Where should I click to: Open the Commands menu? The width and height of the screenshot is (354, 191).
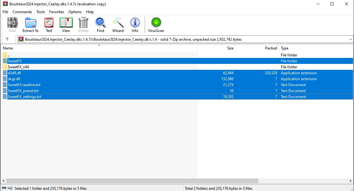pyautogui.click(x=22, y=12)
